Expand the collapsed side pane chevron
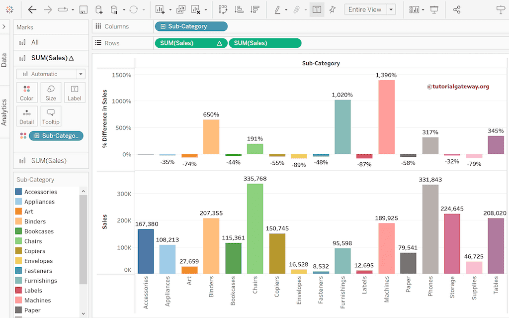The image size is (509, 318). 4,26
